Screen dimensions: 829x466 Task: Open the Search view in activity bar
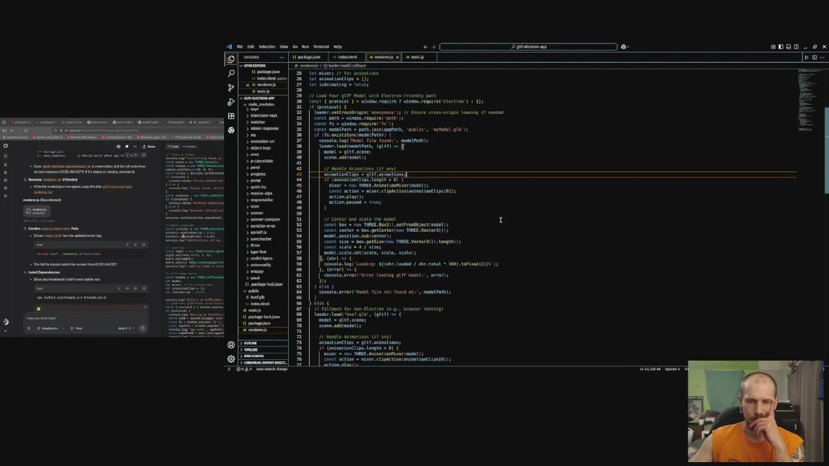click(231, 73)
